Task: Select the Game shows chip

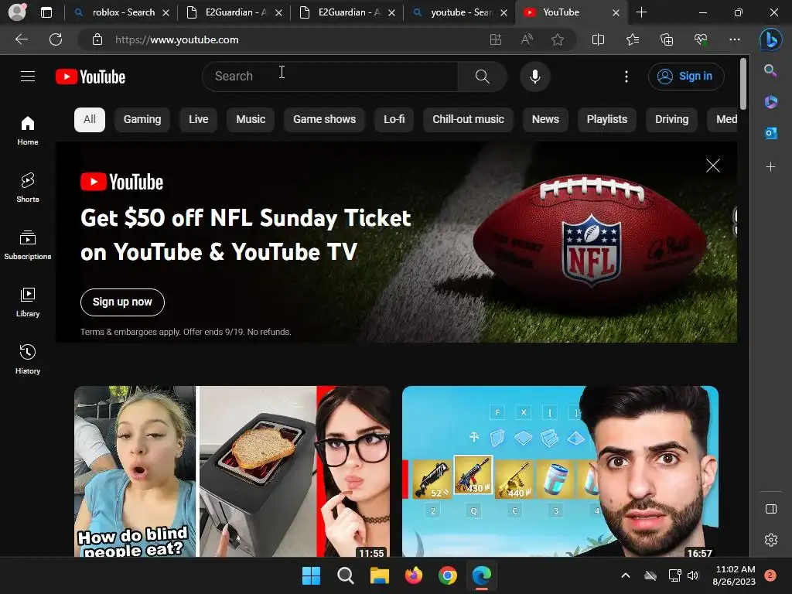Action: point(324,120)
